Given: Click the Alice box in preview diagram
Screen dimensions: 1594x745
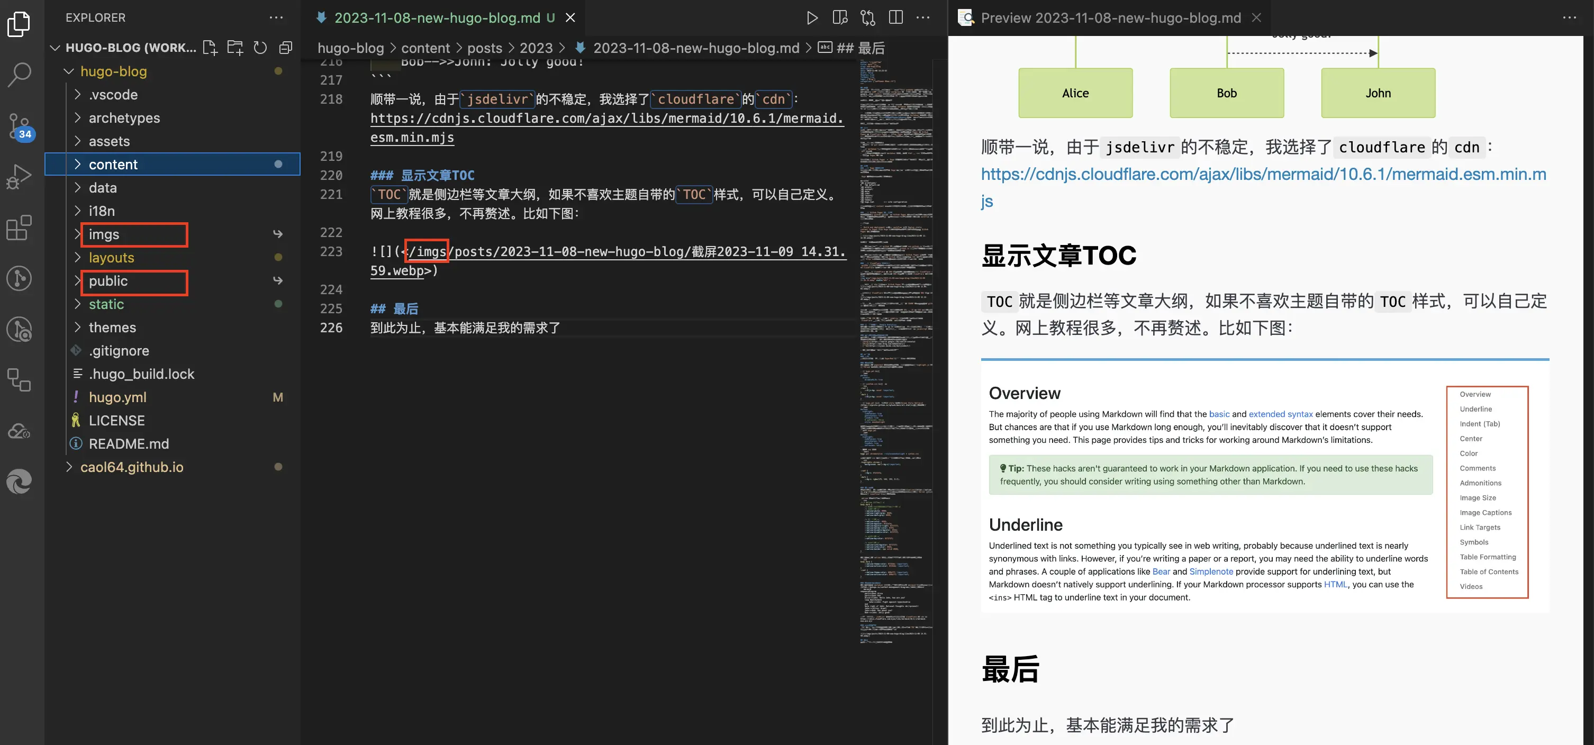Looking at the screenshot, I should click(1075, 93).
